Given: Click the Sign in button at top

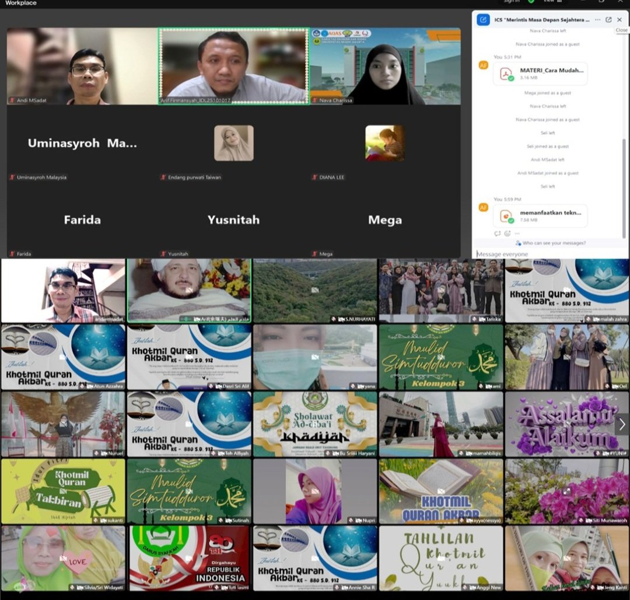Looking at the screenshot, I should click(x=512, y=2).
